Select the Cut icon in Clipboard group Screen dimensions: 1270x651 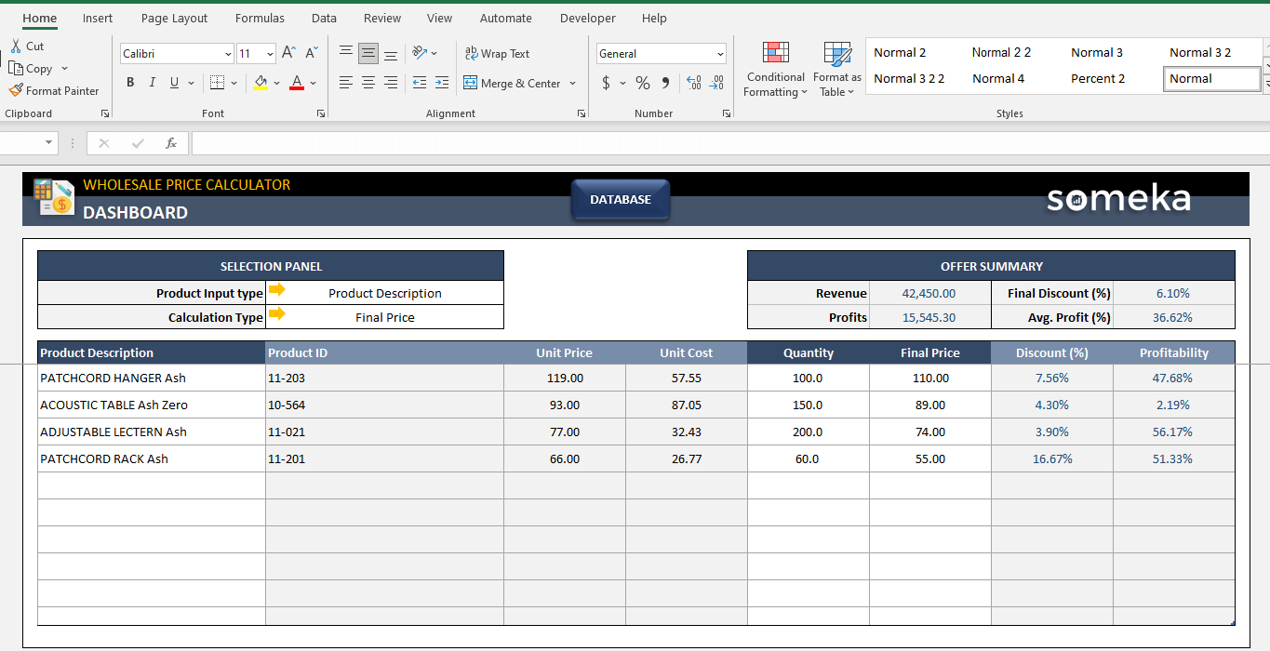click(17, 46)
